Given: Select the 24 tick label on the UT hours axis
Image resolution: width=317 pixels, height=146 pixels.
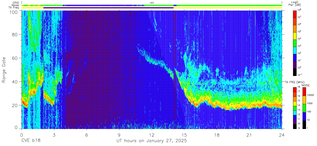Looking at the screenshot, I should tap(282, 135).
